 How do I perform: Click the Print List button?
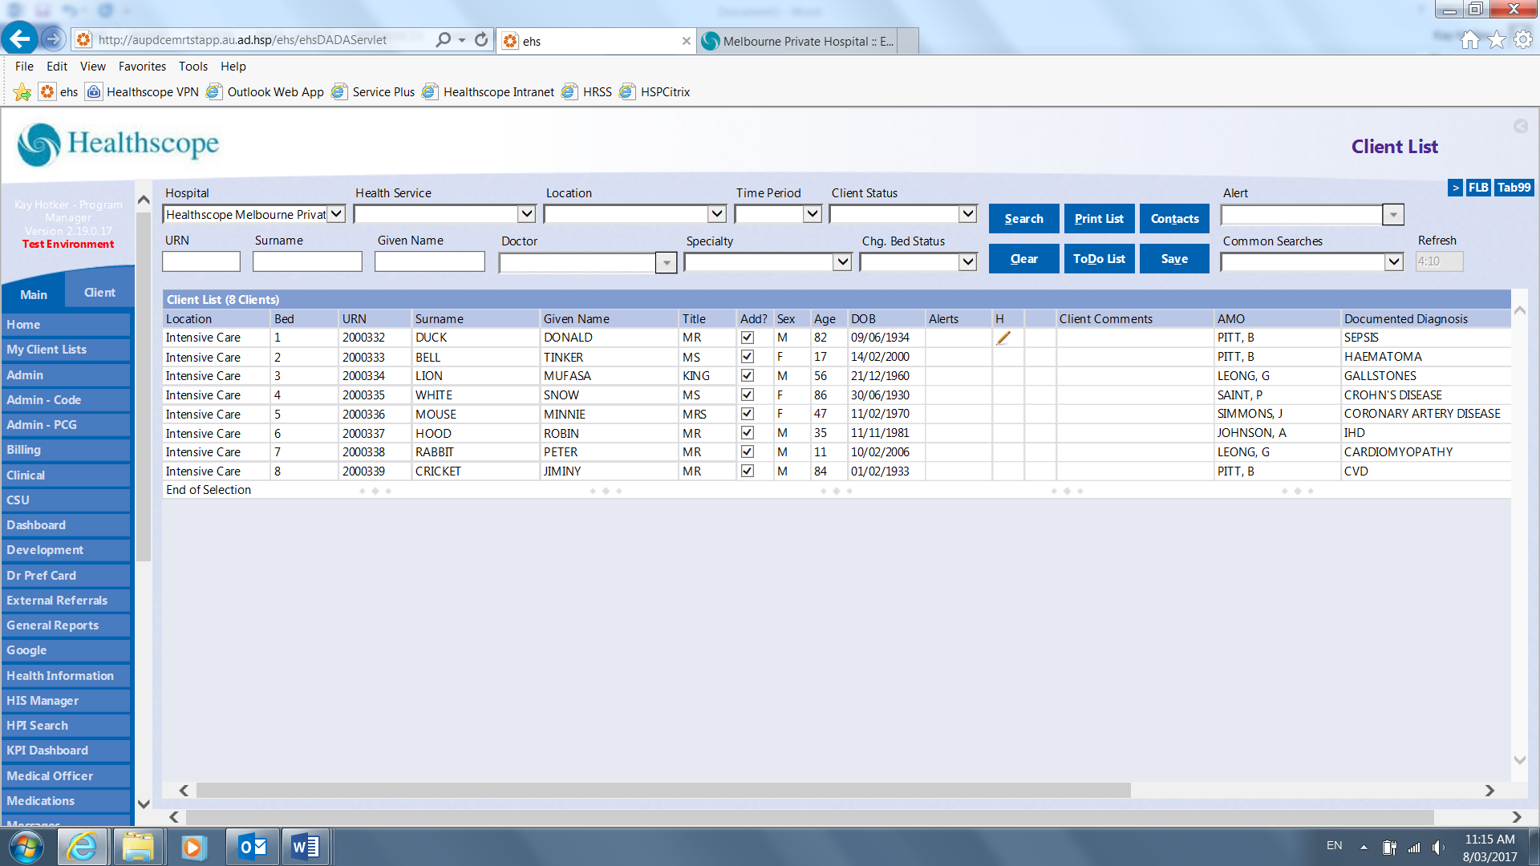[1099, 218]
